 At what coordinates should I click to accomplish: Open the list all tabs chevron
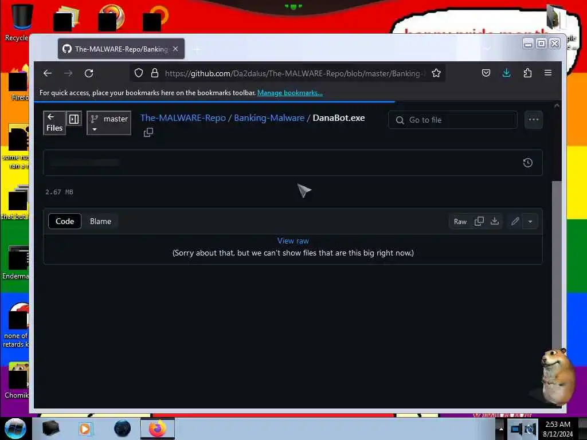click(487, 48)
